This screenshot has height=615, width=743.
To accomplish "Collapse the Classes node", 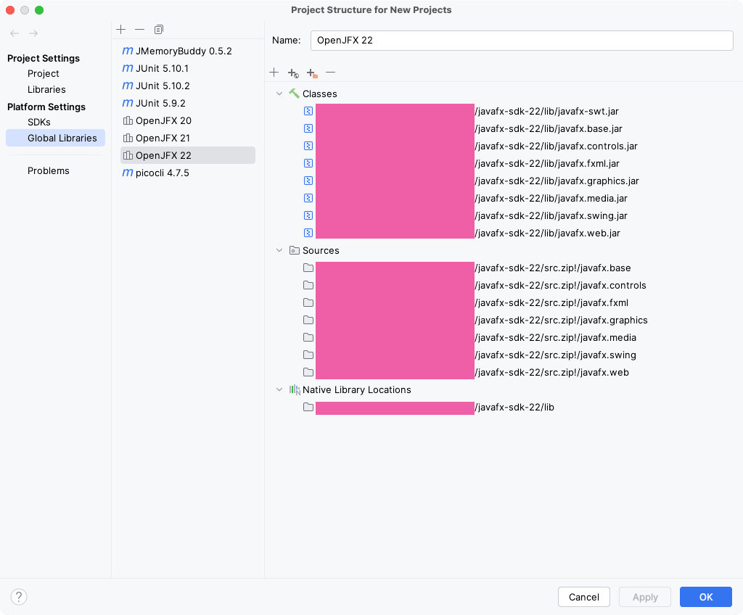I will click(279, 94).
